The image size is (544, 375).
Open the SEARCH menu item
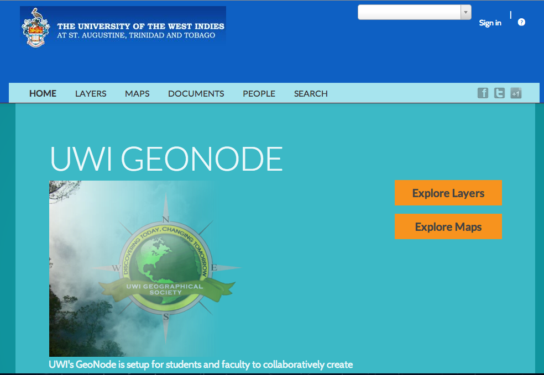click(311, 93)
